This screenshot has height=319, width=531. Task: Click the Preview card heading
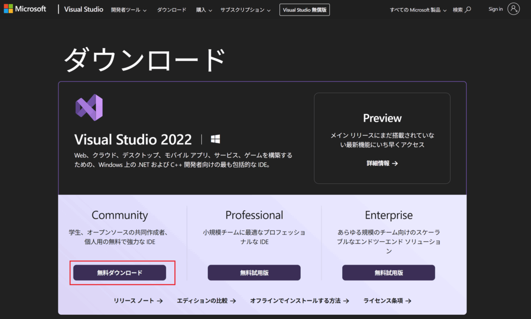coord(382,118)
